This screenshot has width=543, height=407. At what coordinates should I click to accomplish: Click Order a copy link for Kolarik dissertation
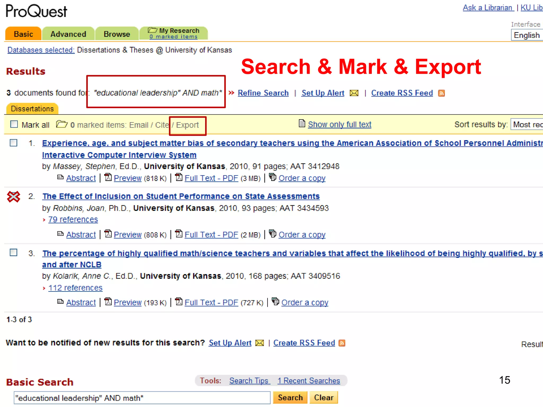(305, 302)
